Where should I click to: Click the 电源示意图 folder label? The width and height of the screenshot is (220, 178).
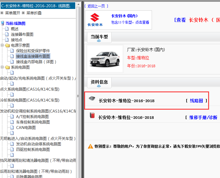click(20, 45)
